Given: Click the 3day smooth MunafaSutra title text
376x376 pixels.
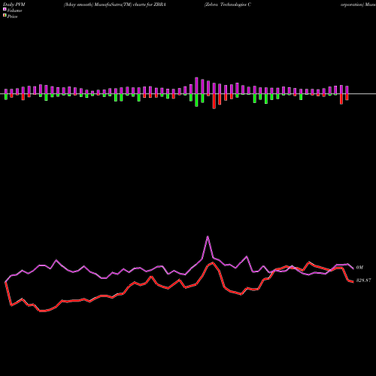Looking at the screenshot, I should point(115,5).
